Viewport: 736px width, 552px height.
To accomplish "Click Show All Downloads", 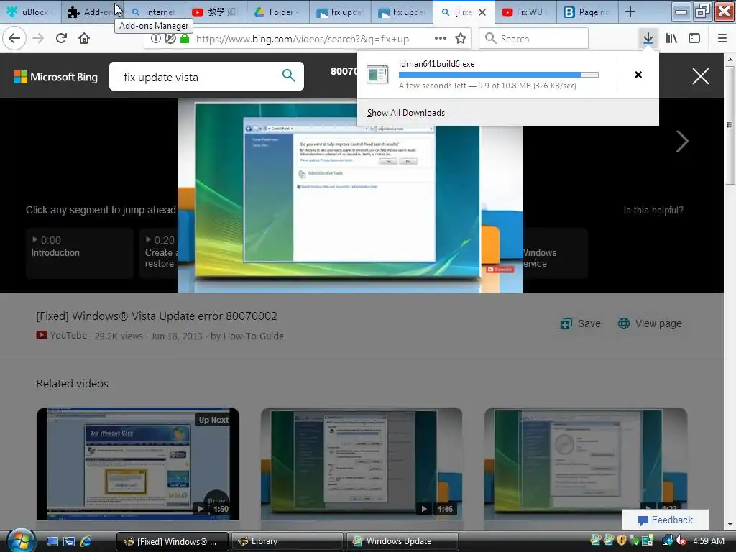I will coord(406,113).
